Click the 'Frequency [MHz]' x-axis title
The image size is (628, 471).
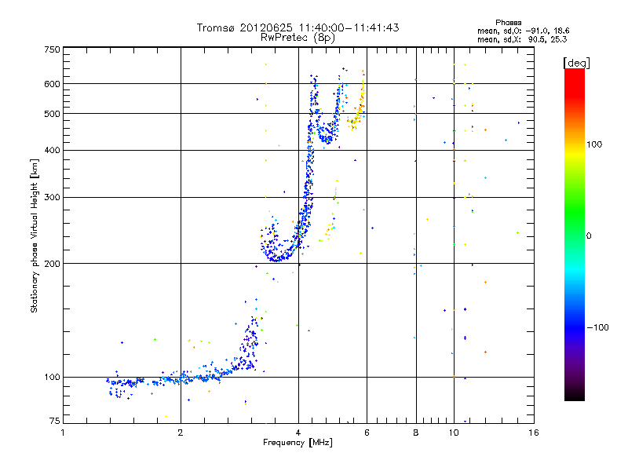pyautogui.click(x=298, y=443)
